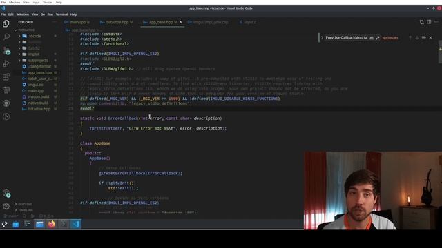Open native.build in explorer

click(38, 103)
